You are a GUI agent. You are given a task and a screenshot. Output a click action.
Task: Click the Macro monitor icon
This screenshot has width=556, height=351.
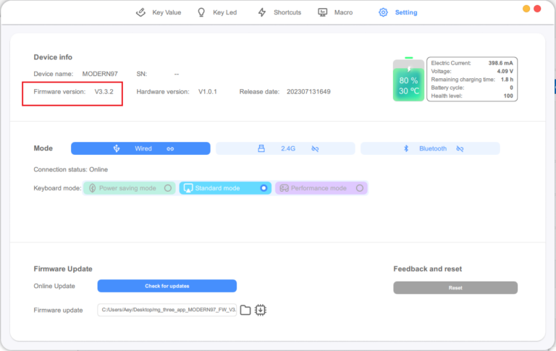click(322, 12)
